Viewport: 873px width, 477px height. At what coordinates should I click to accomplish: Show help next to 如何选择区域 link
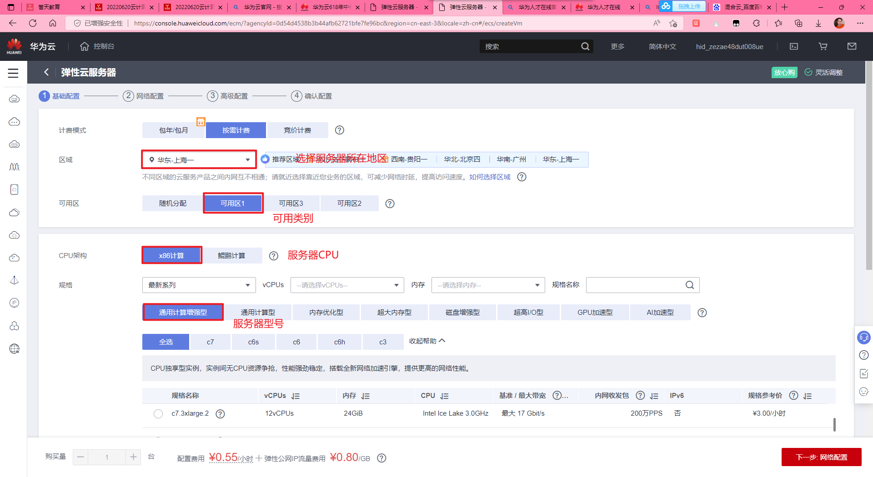tap(522, 177)
